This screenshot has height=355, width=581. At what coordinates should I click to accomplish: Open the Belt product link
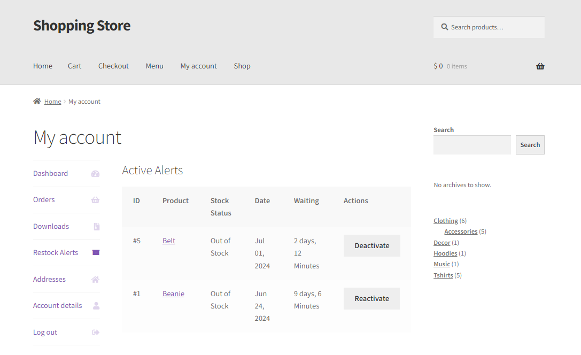click(x=168, y=241)
